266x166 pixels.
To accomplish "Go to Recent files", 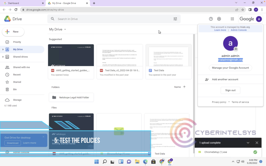I will click(x=22, y=74).
